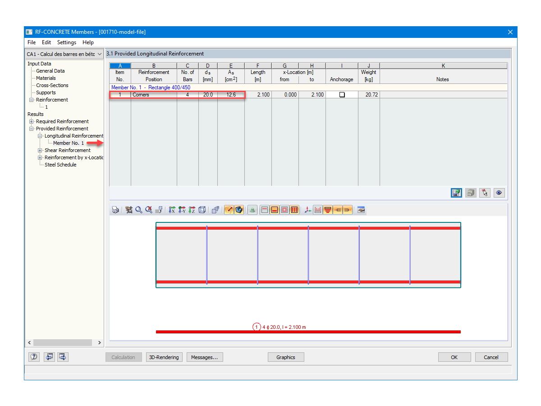Open the isometric view icon
Image resolution: width=541 pixels, height=406 pixels.
(x=202, y=210)
